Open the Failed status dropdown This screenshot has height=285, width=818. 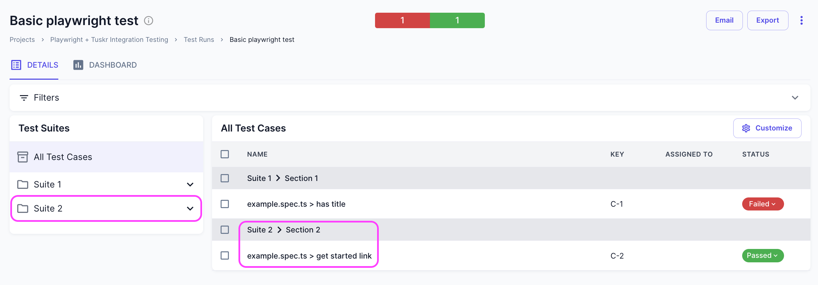pos(763,204)
